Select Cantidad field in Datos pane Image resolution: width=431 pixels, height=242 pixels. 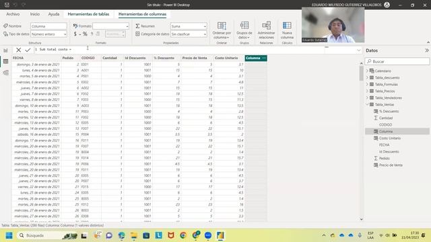386,118
